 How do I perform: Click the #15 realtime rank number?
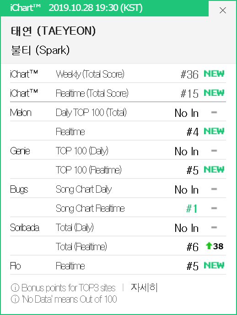coord(189,94)
